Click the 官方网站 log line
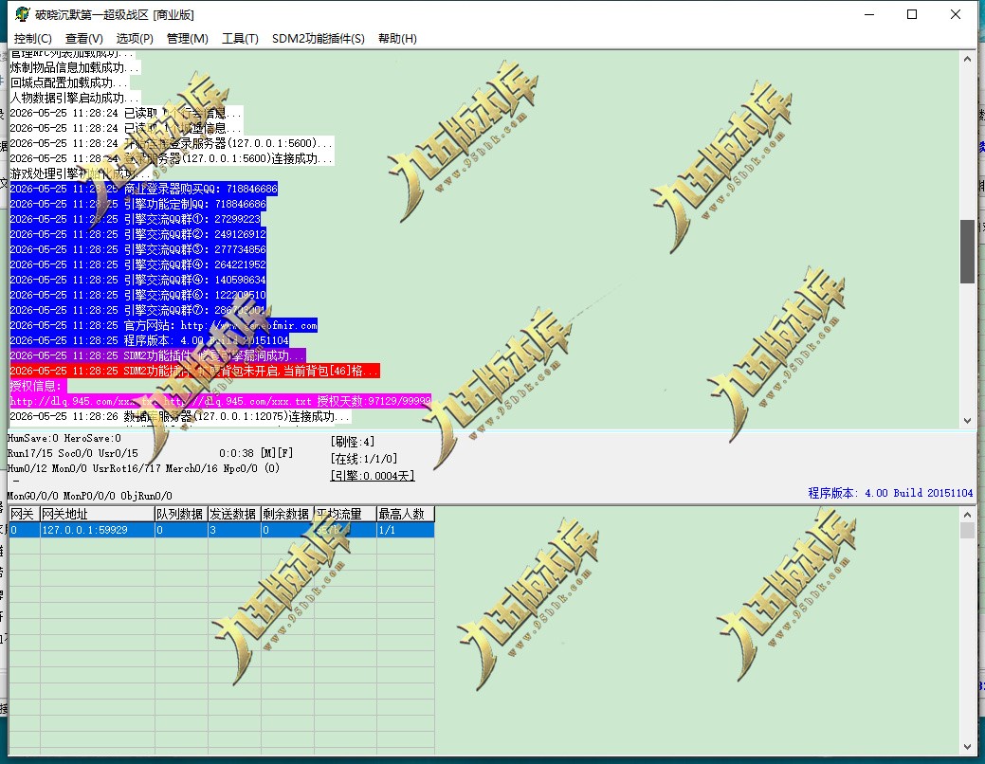The height and width of the screenshot is (764, 985). click(163, 325)
